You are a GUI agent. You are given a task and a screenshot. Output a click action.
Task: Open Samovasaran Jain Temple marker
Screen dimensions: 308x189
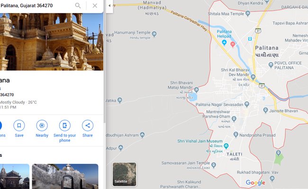click(x=214, y=163)
